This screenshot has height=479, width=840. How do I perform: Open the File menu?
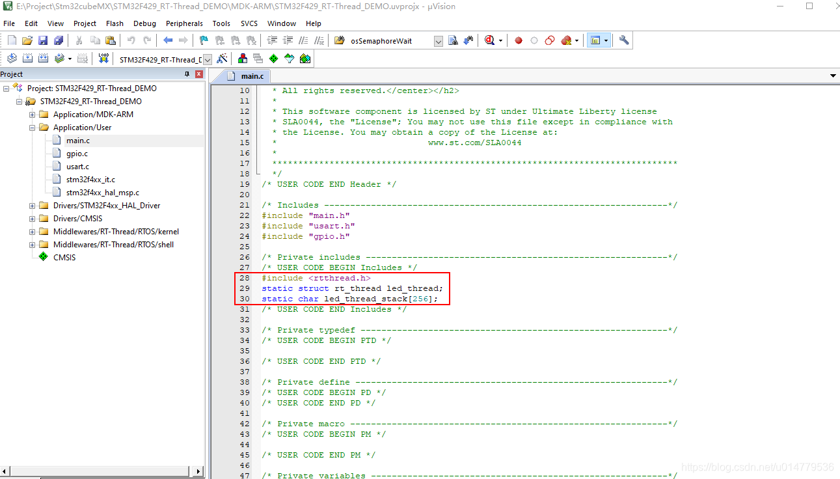pos(9,23)
